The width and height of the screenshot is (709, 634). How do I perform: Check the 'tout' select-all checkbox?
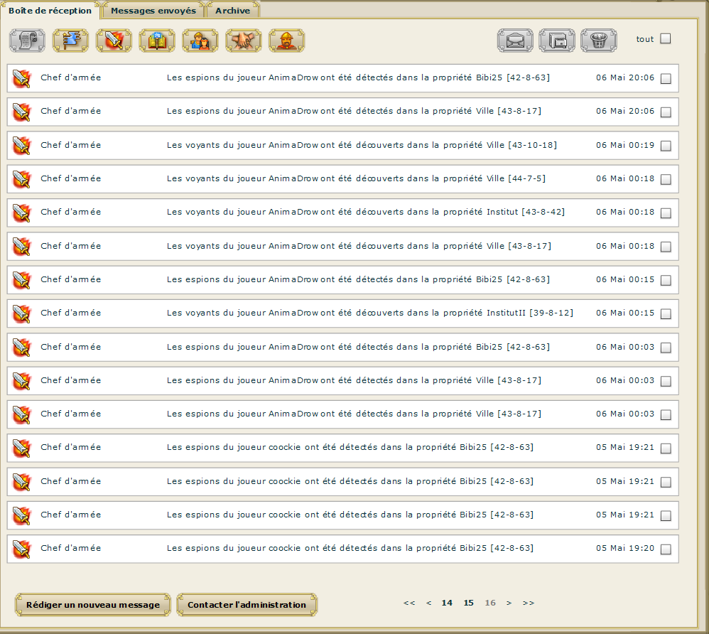tap(666, 39)
